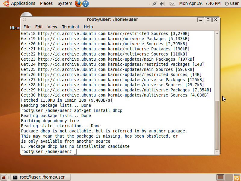Open the Trash icon at bottom right

tap(237, 177)
